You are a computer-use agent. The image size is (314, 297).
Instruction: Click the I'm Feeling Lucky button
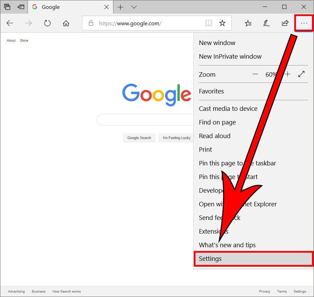point(176,138)
